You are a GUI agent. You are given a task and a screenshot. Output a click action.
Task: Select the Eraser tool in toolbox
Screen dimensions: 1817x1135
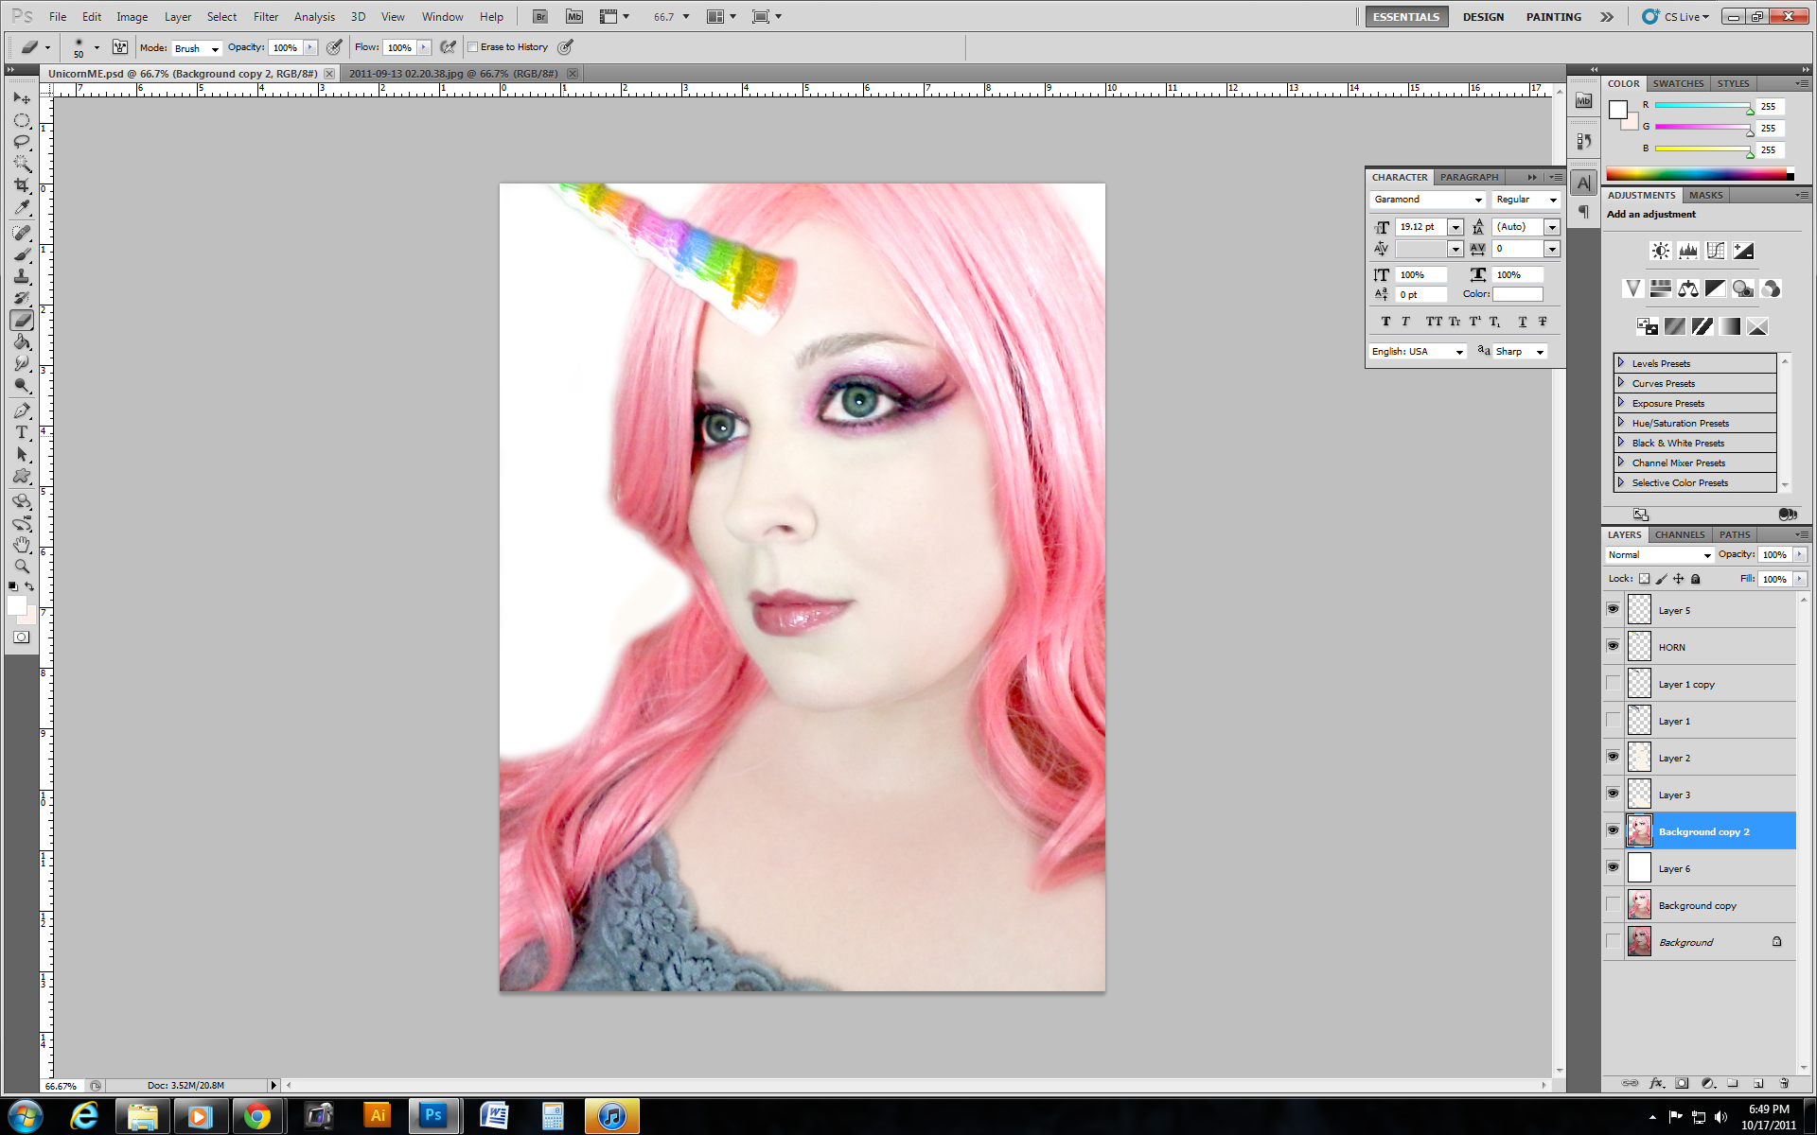(22, 320)
